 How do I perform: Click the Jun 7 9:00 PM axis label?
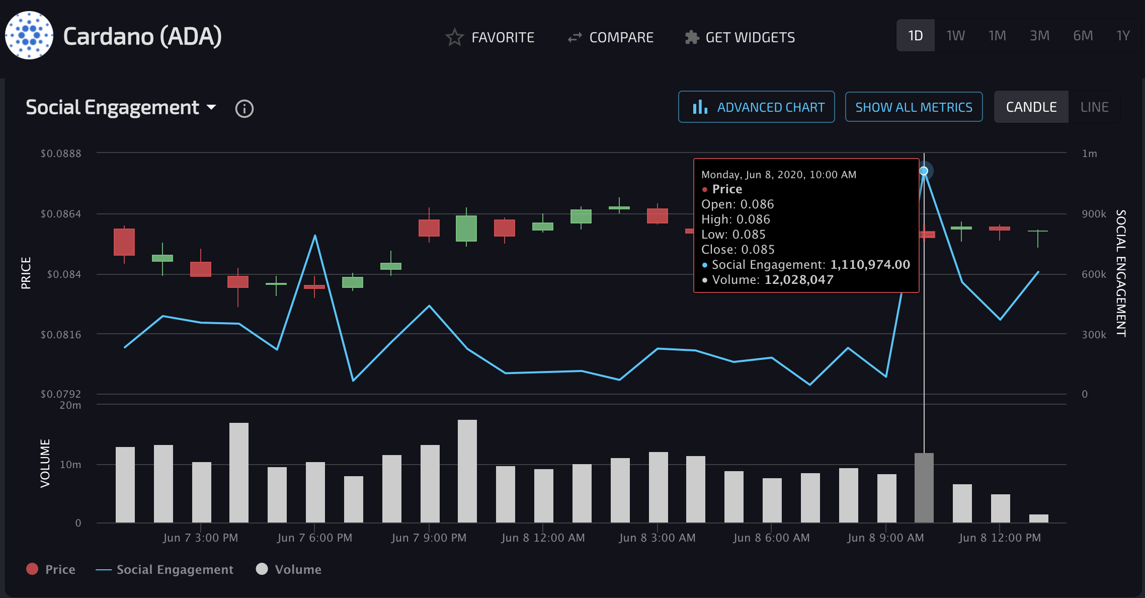click(429, 538)
